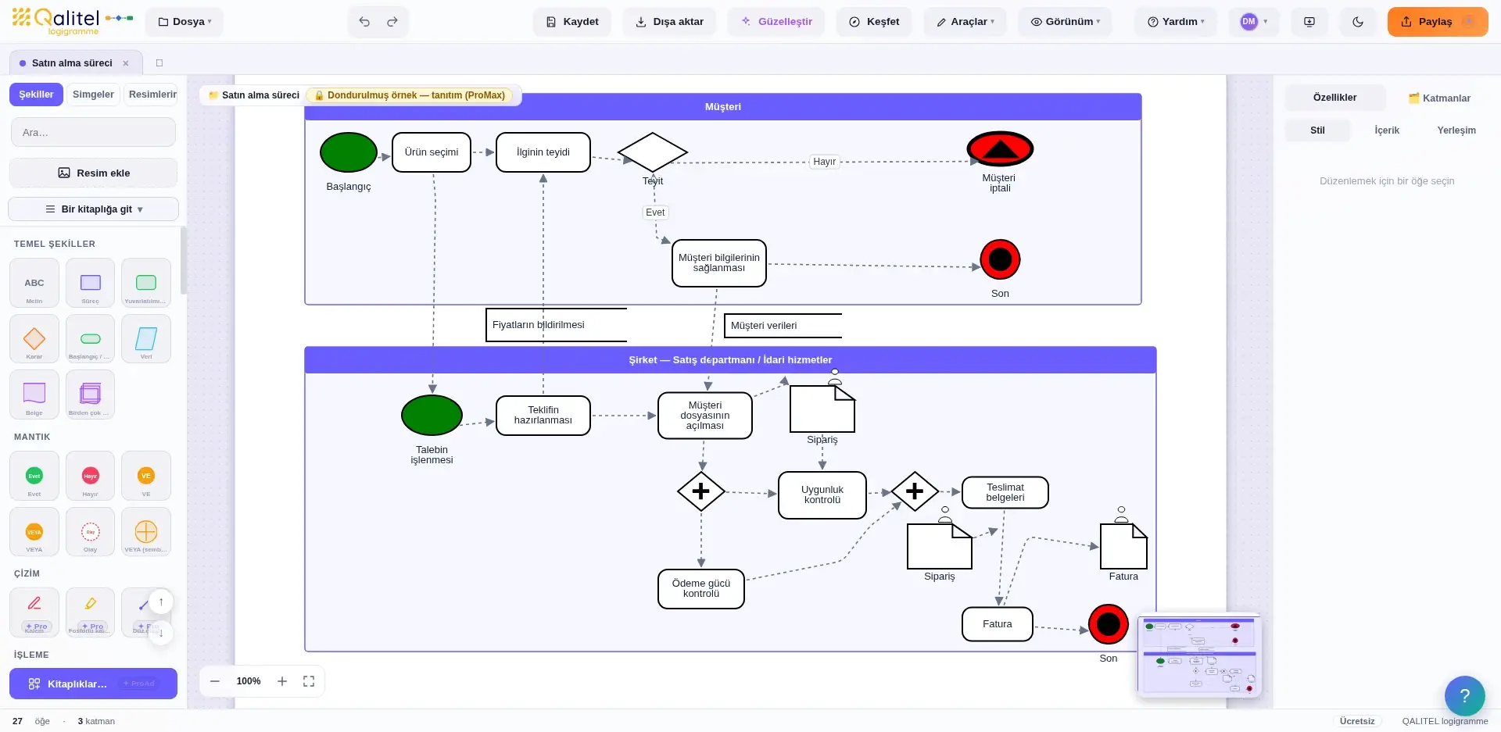Select the Stil sub-tab
This screenshot has height=732, width=1501.
1317,130
